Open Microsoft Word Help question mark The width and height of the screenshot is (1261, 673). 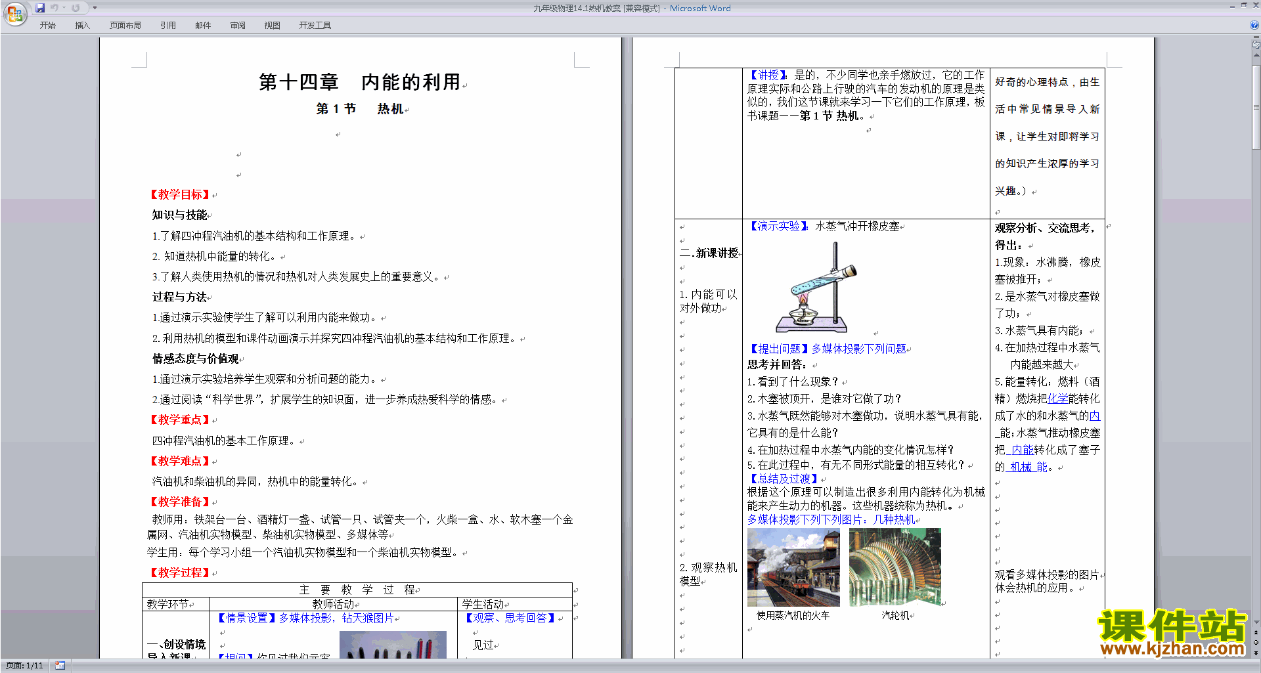pyautogui.click(x=1254, y=26)
